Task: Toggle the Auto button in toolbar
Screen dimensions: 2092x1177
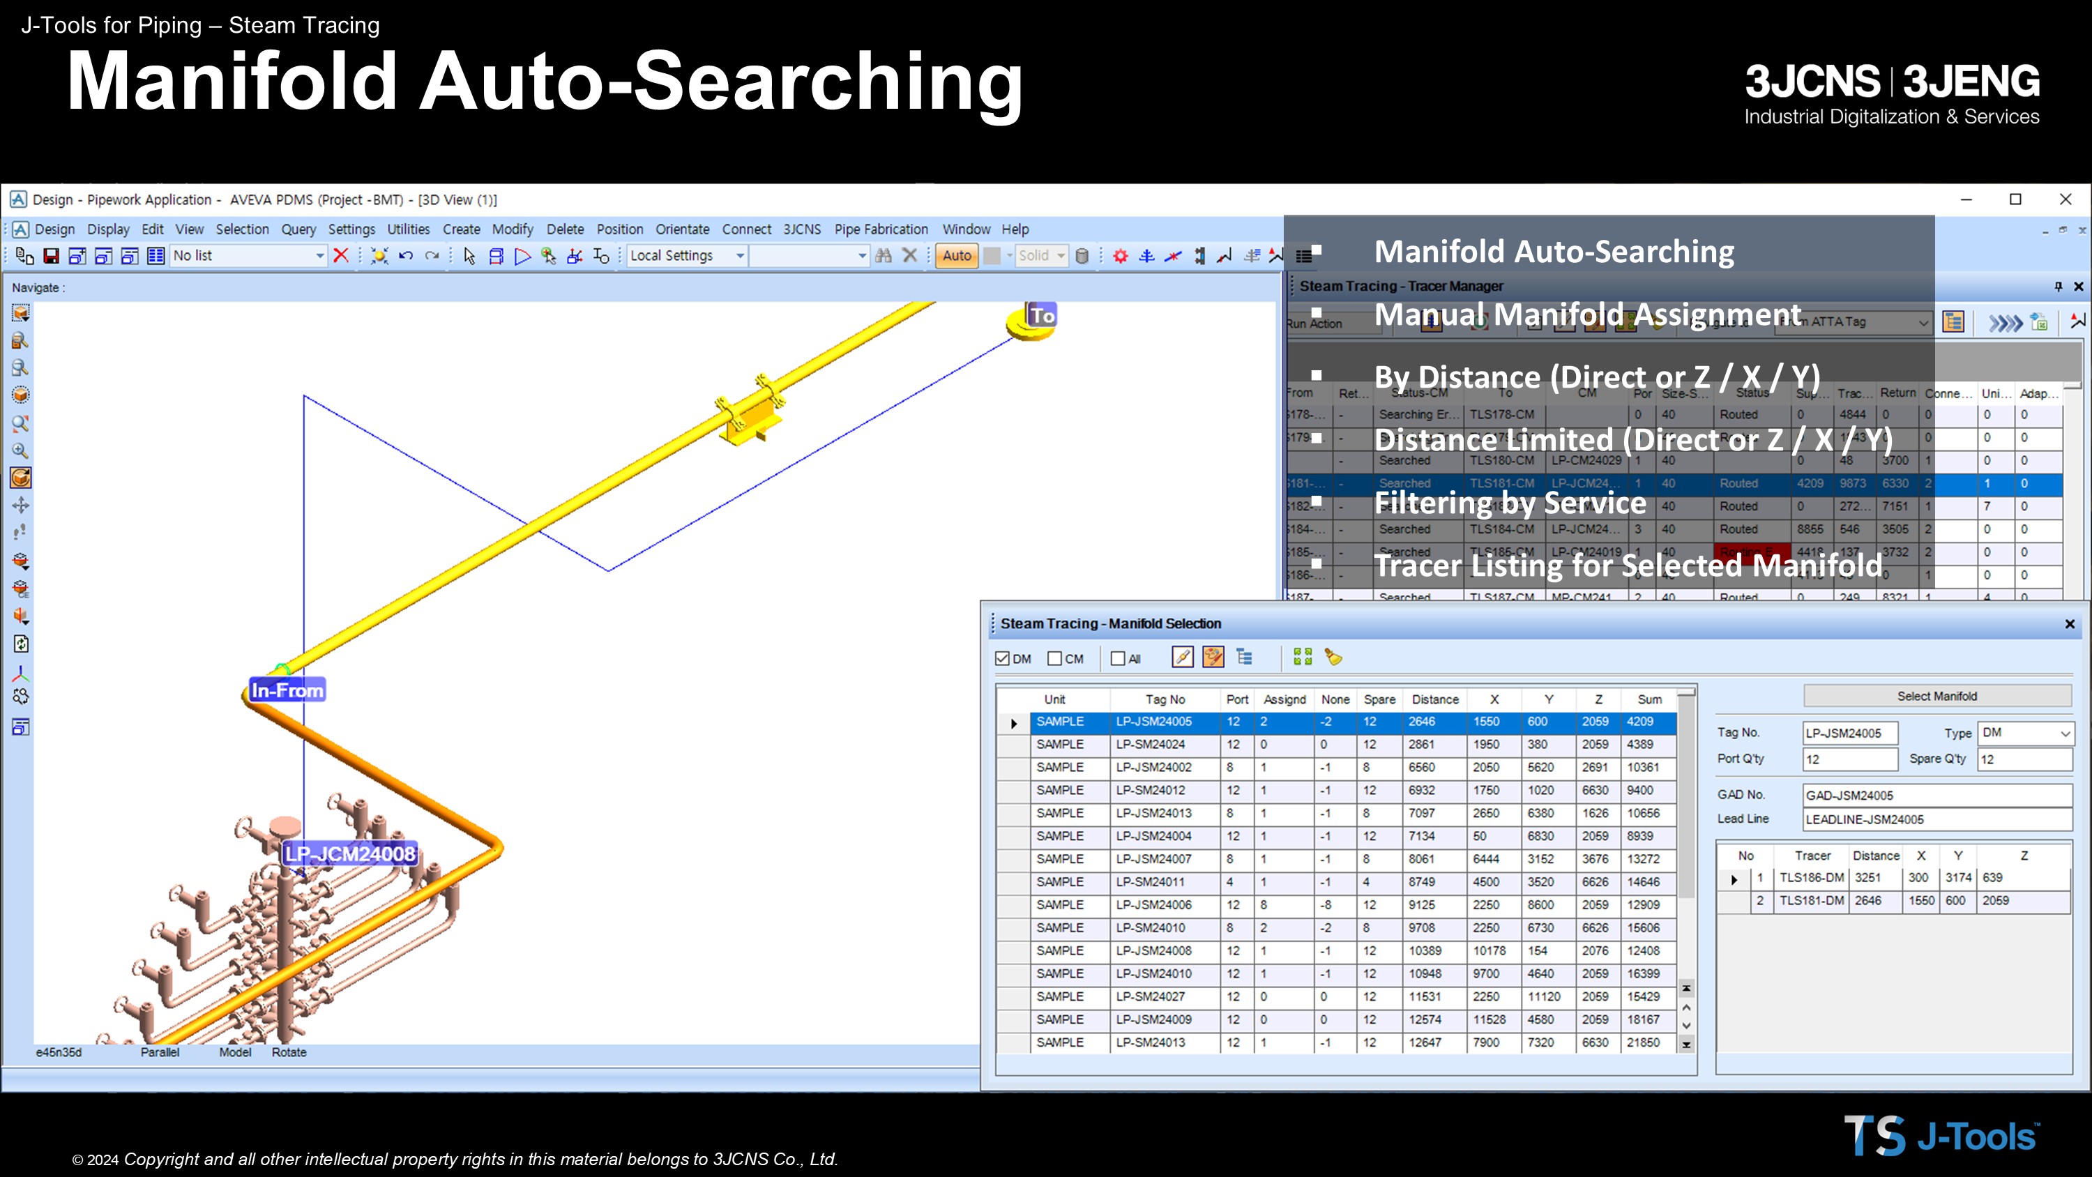Action: [957, 256]
